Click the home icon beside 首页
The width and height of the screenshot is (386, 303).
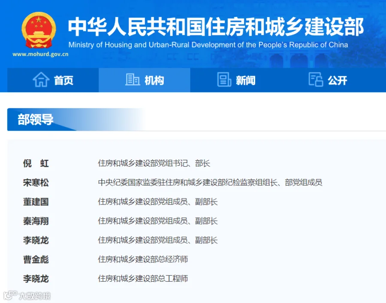coord(41,80)
